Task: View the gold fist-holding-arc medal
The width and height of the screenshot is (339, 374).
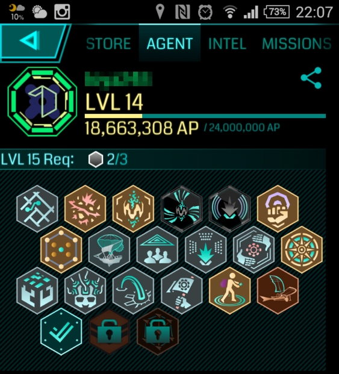Action: (278, 209)
